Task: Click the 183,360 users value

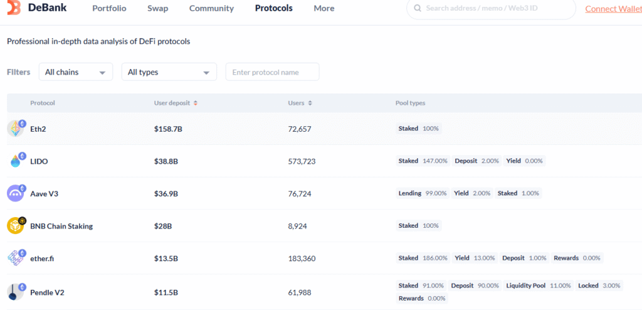Action: (x=302, y=259)
